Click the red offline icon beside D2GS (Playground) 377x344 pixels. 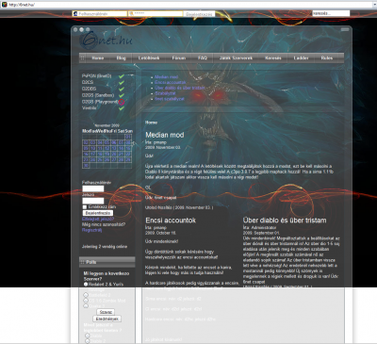[x=122, y=102]
